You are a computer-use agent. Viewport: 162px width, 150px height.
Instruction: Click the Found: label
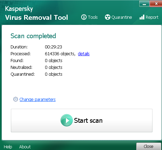pos(17,60)
